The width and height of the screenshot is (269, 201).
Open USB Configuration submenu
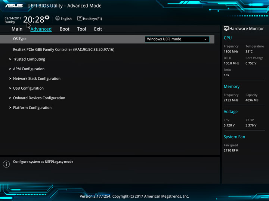(28, 88)
